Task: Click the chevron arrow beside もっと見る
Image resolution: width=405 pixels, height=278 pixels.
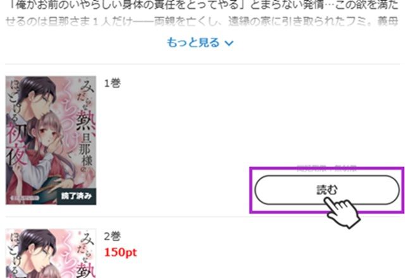Action: pos(229,43)
